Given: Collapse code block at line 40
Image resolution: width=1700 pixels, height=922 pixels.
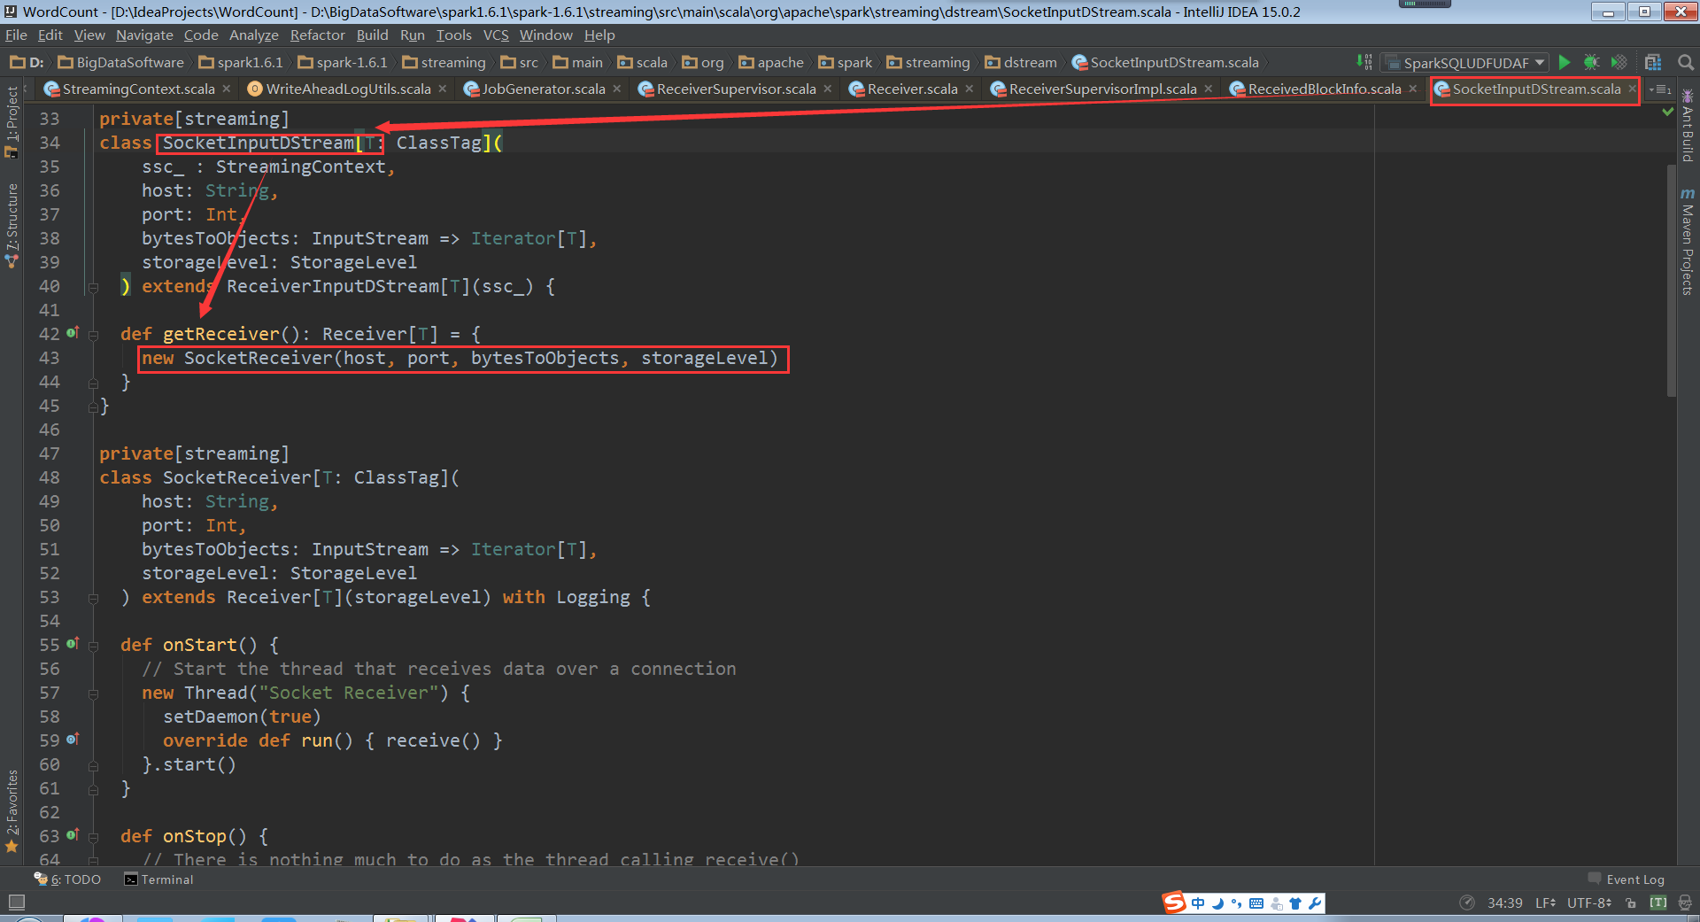Looking at the screenshot, I should 93,287.
